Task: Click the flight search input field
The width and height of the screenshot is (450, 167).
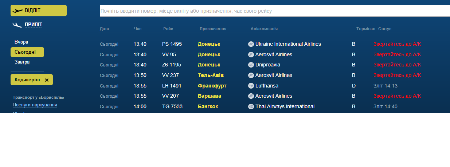Action: pyautogui.click(x=275, y=11)
